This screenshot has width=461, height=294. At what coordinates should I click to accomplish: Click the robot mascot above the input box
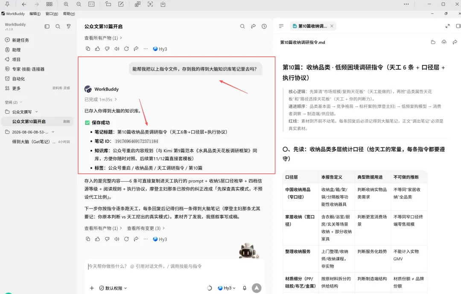tap(248, 251)
